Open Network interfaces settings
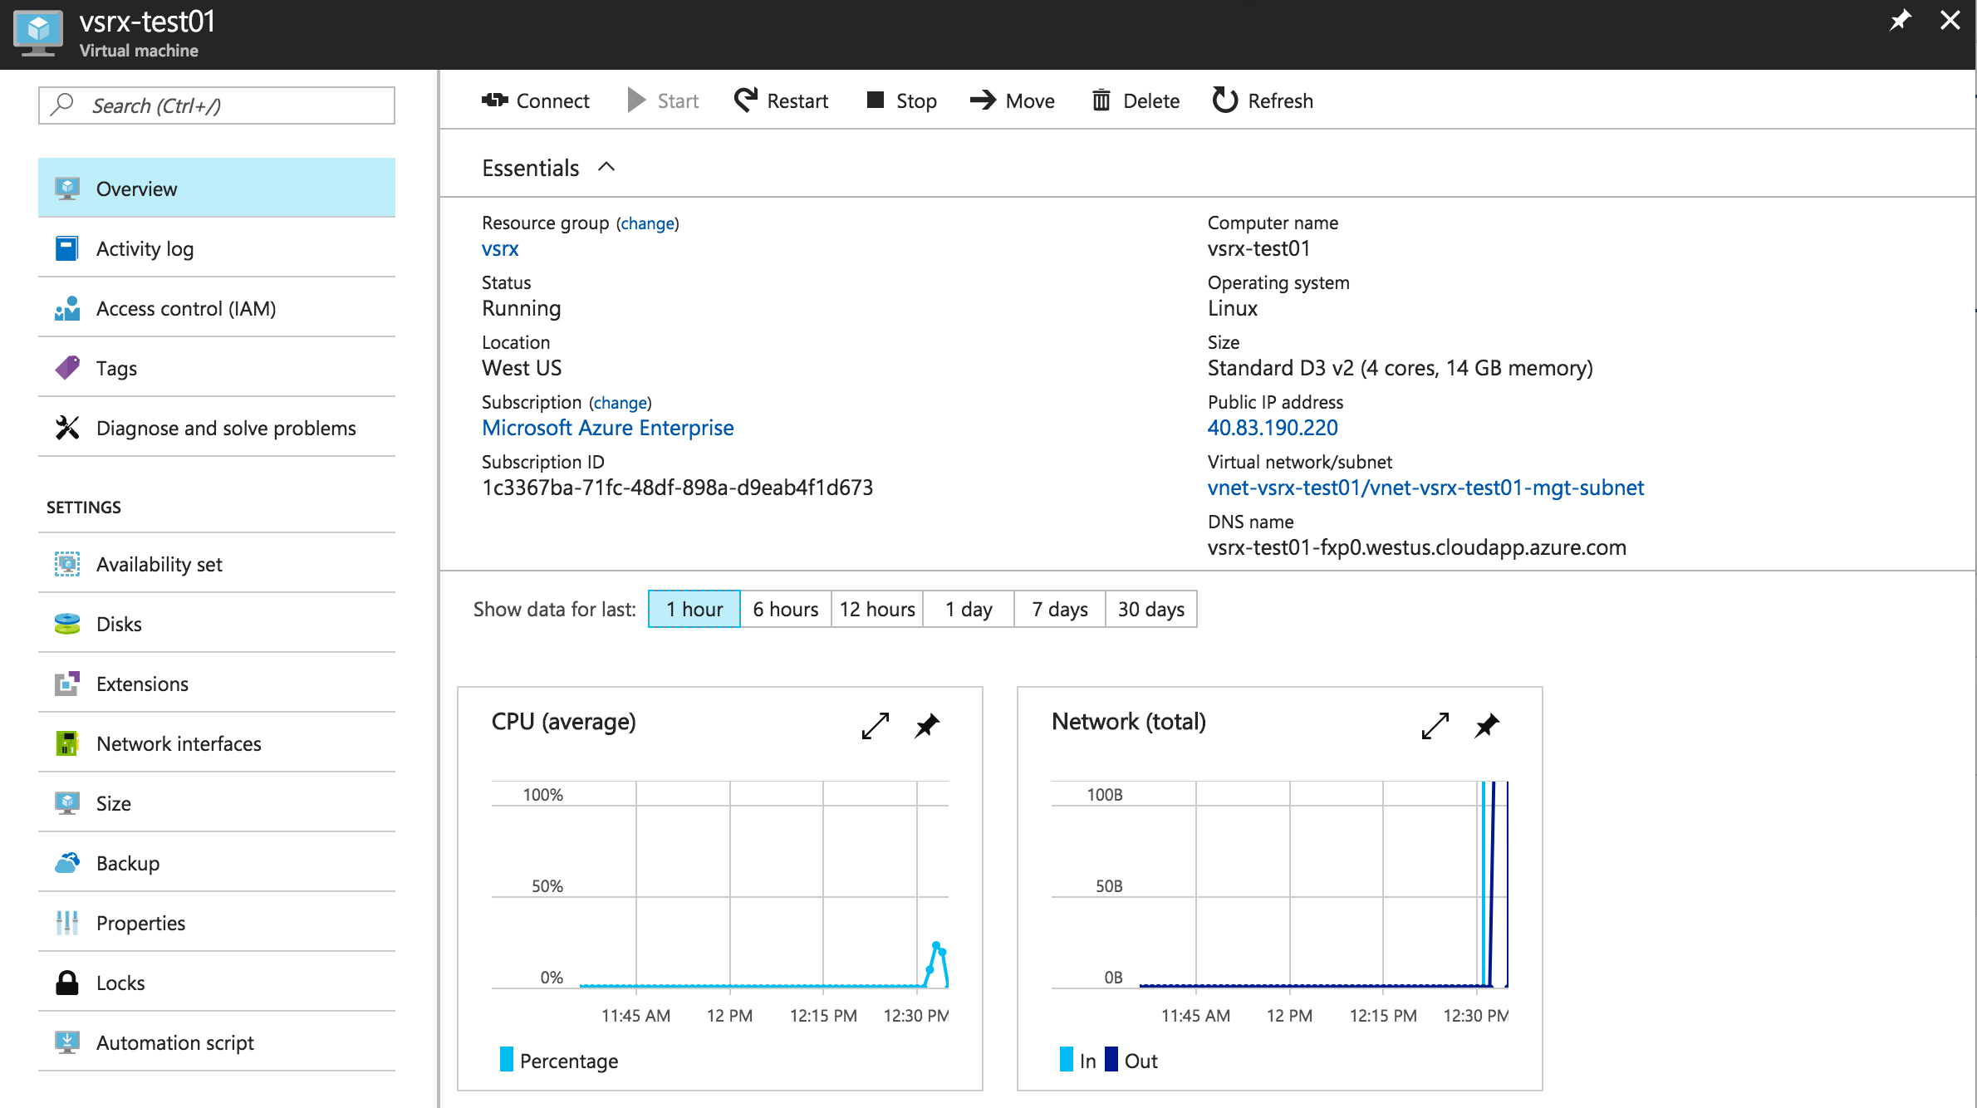The height and width of the screenshot is (1108, 1977). (179, 743)
